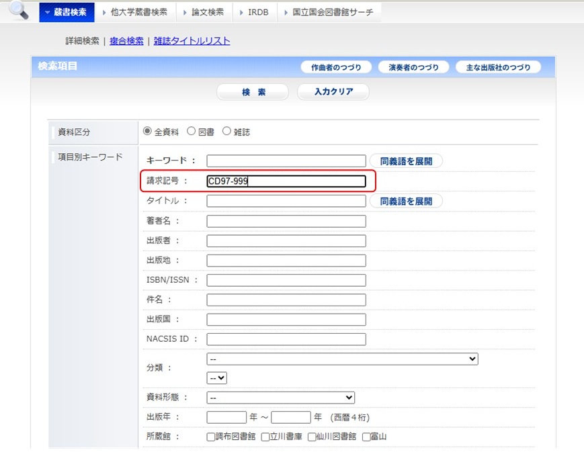Focus the 著者名 input field
The height and width of the screenshot is (454, 584).
click(286, 221)
